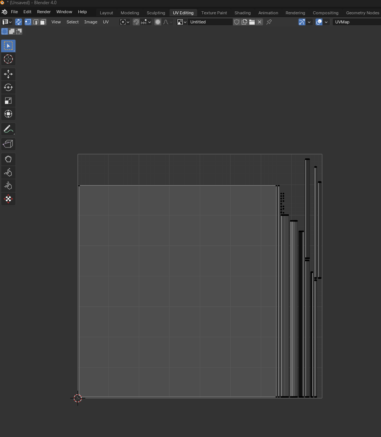Select the Cursor tool in the toolbar

[x=8, y=59]
